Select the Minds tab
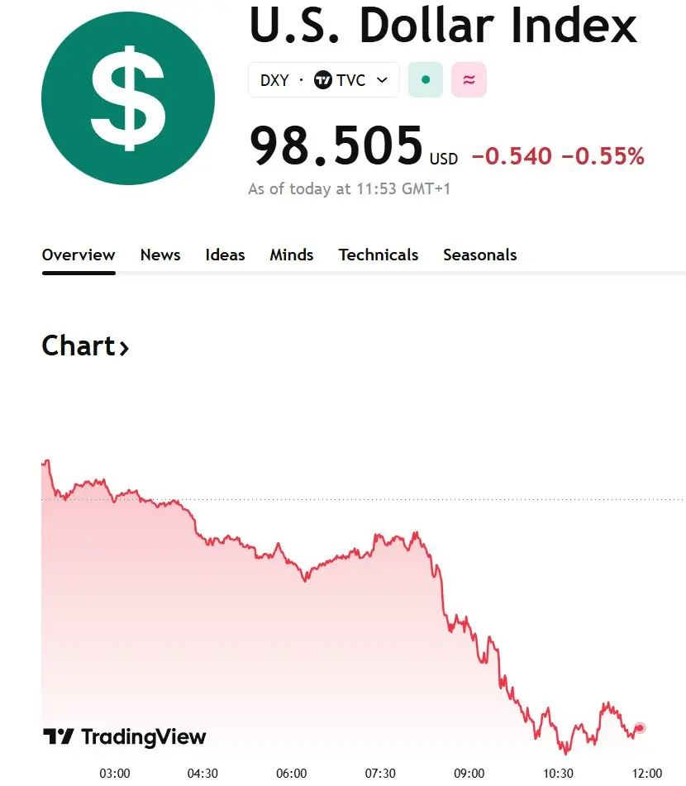Image resolution: width=686 pixels, height=786 pixels. [291, 255]
